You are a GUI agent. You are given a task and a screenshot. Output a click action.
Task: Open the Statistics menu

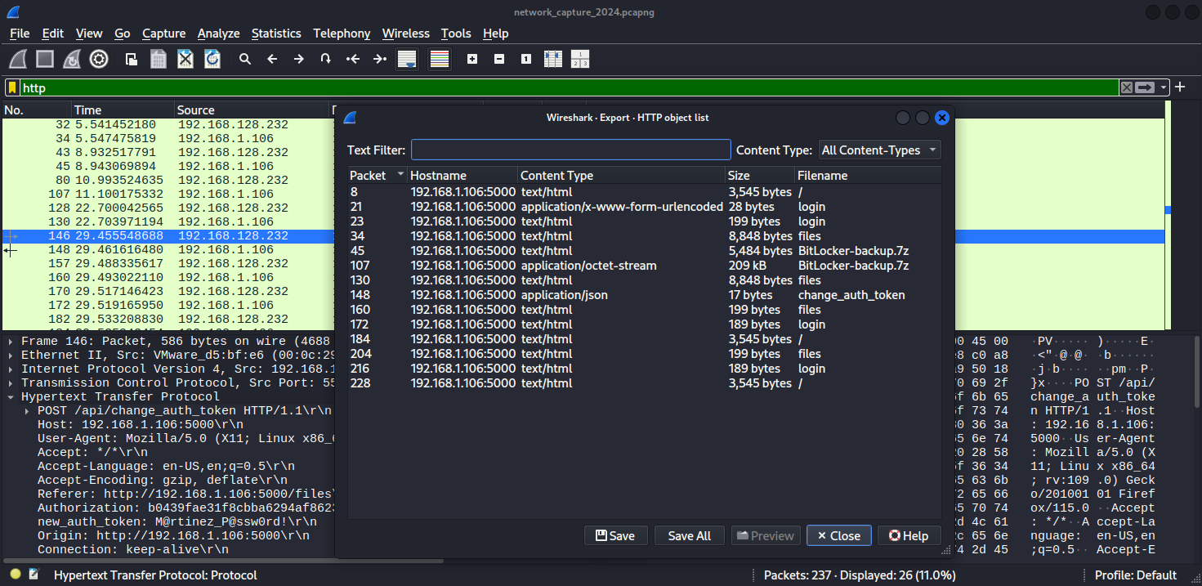click(x=276, y=34)
